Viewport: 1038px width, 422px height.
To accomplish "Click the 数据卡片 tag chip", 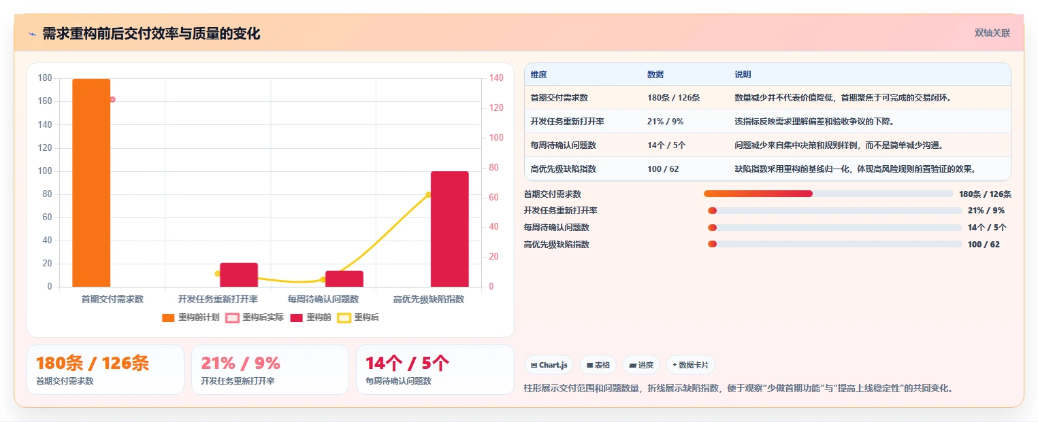I will click(690, 365).
